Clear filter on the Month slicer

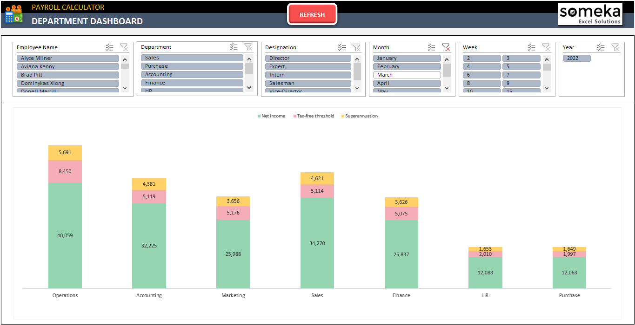(446, 47)
